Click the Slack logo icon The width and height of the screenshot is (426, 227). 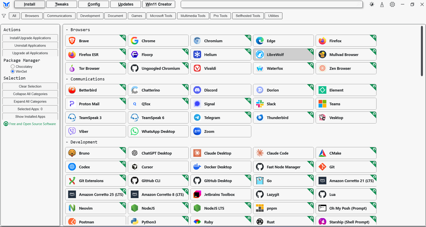pos(260,104)
